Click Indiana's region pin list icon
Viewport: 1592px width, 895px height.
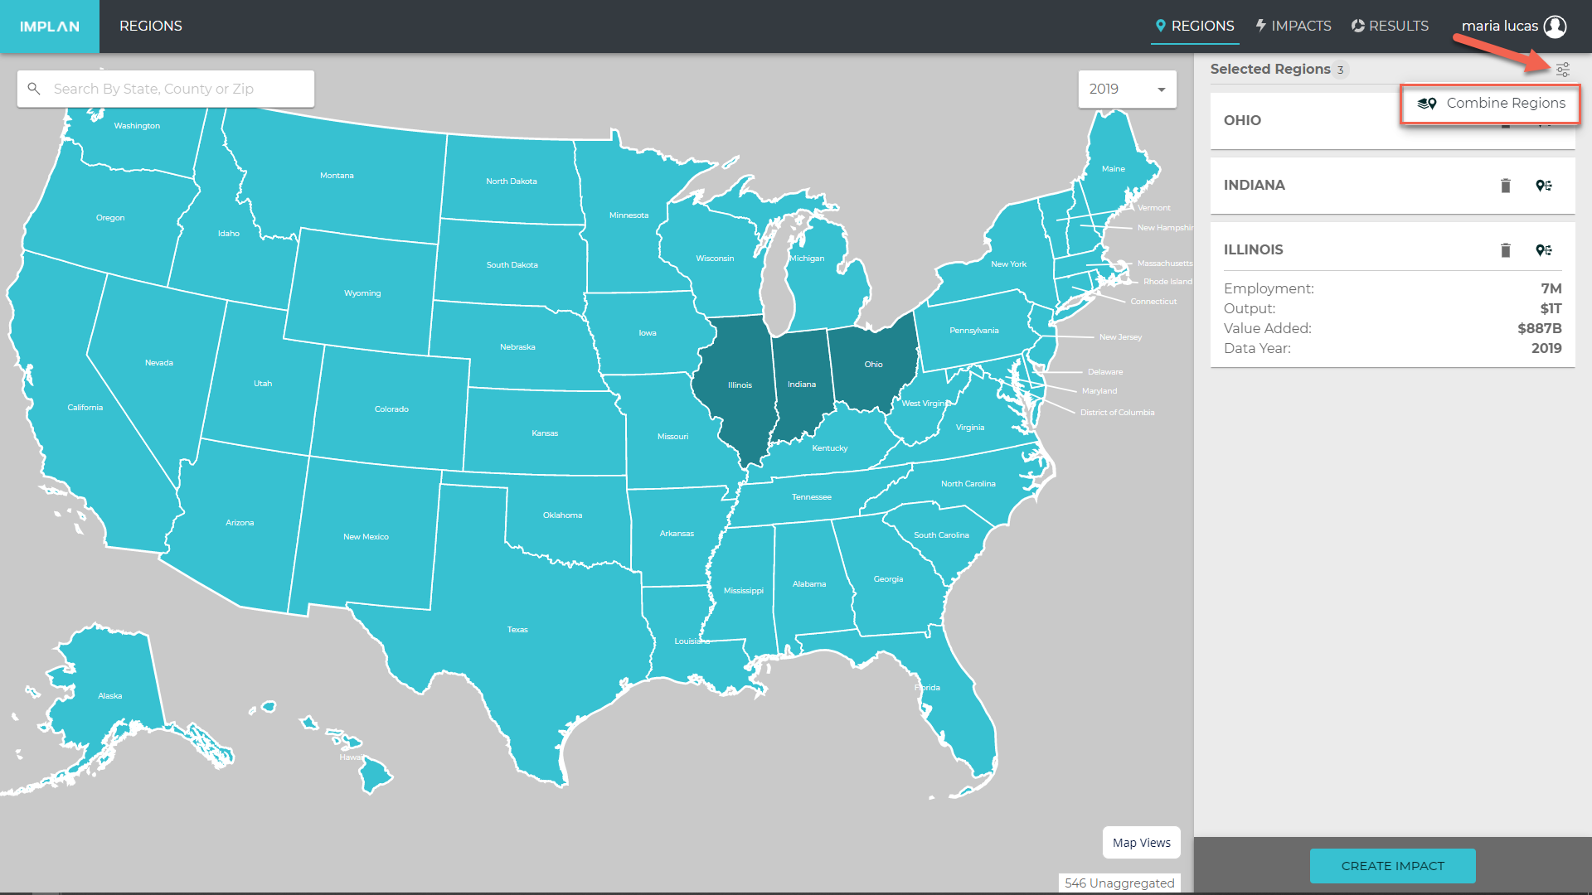pyautogui.click(x=1544, y=186)
